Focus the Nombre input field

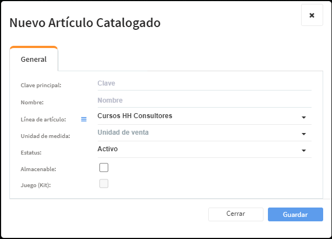click(204, 100)
